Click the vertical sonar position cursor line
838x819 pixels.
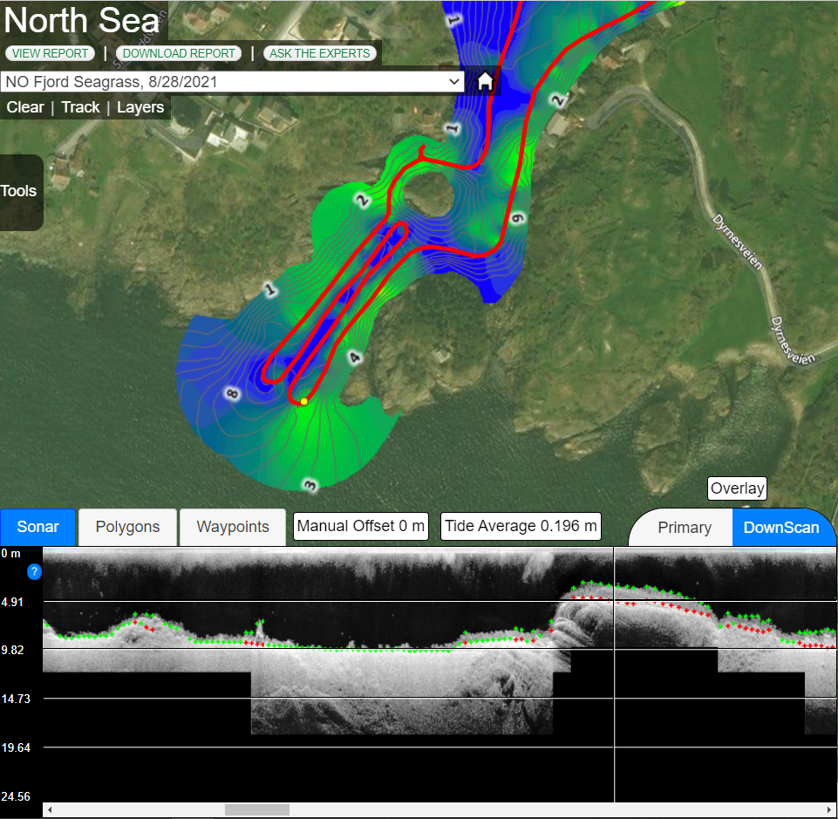tap(614, 673)
